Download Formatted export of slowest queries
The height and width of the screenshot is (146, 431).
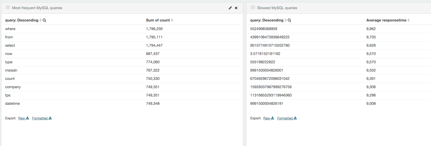pyautogui.click(x=287, y=118)
